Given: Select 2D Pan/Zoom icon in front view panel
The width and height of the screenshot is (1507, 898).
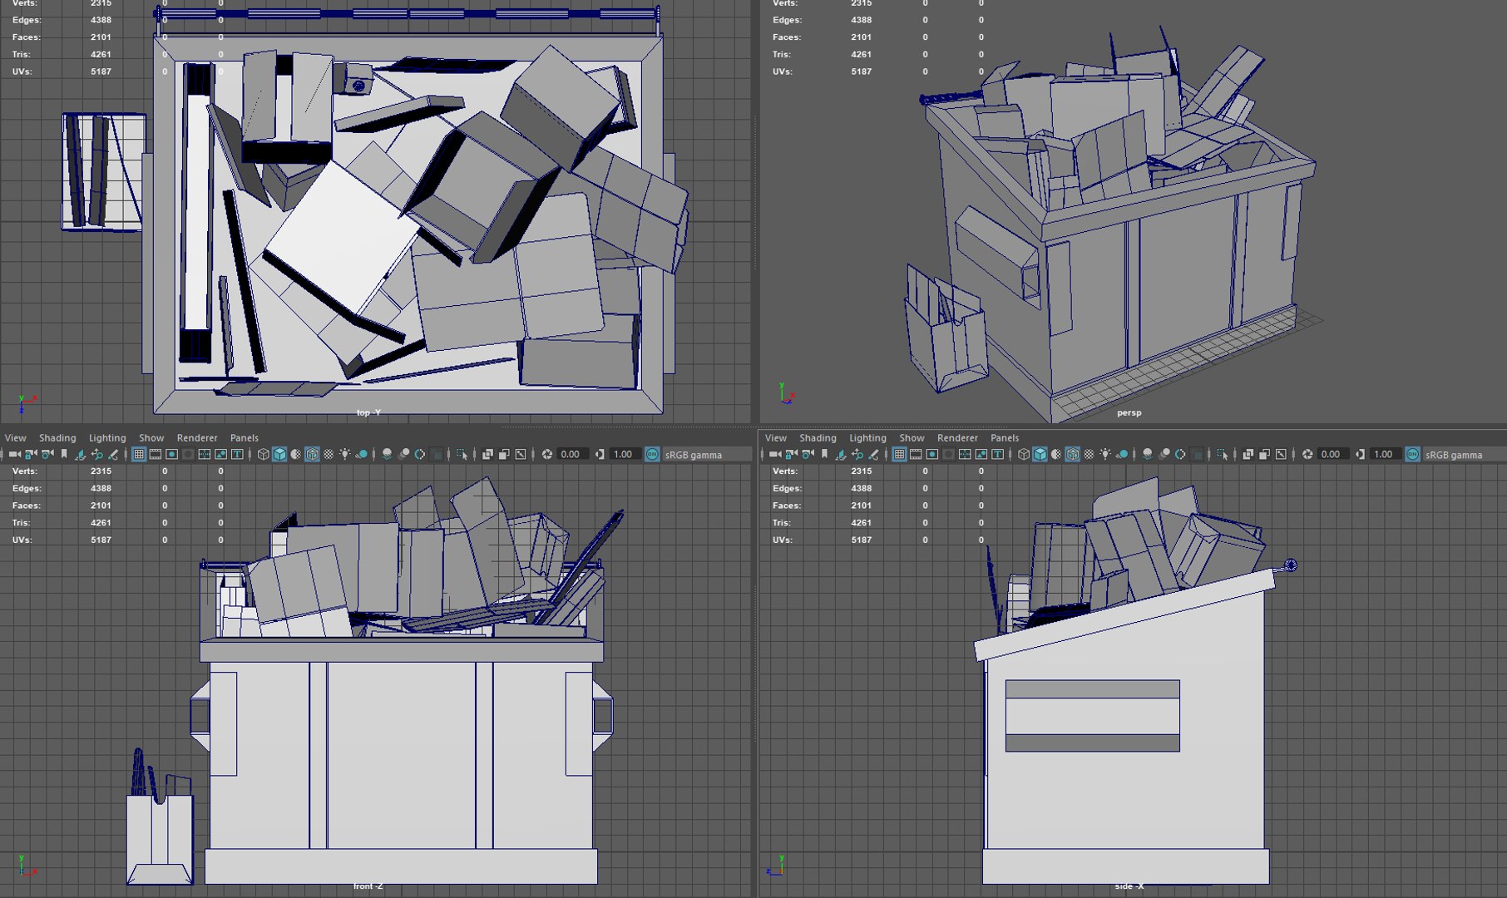Looking at the screenshot, I should 96,455.
